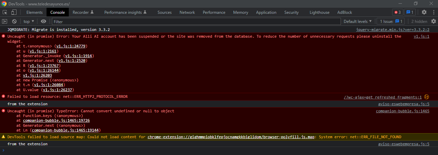This screenshot has height=155, width=438.
Task: Follow the companion-bubble.js:1465:19144 stack link
Action: point(65,130)
